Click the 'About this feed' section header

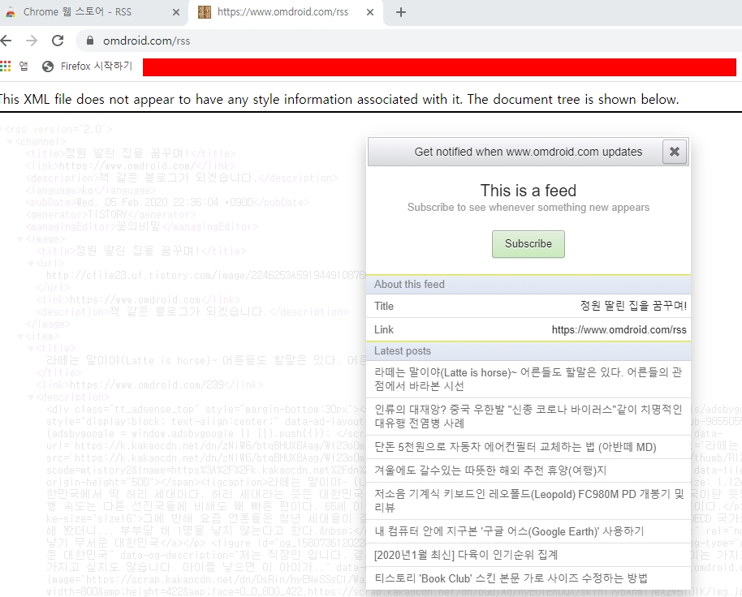point(528,284)
